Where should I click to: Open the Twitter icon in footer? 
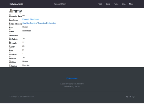[130, 97]
